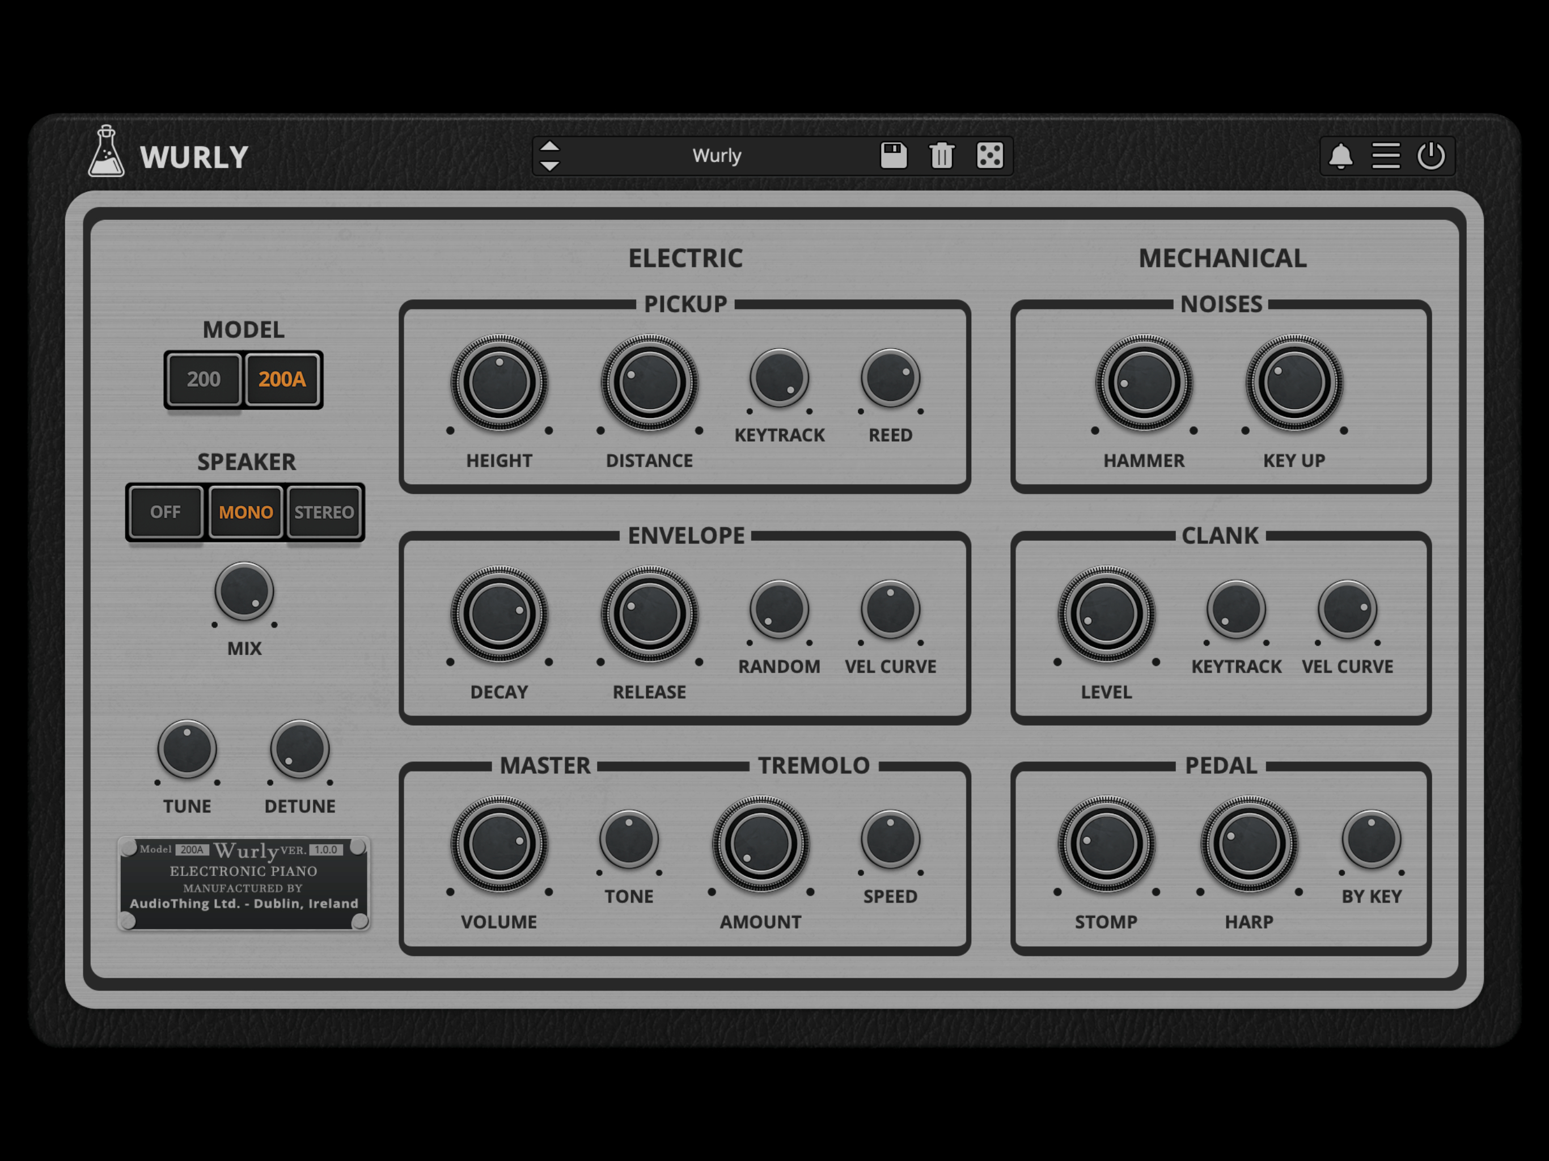This screenshot has height=1161, width=1549.
Task: Randomize settings with the dice icon
Action: [x=989, y=155]
